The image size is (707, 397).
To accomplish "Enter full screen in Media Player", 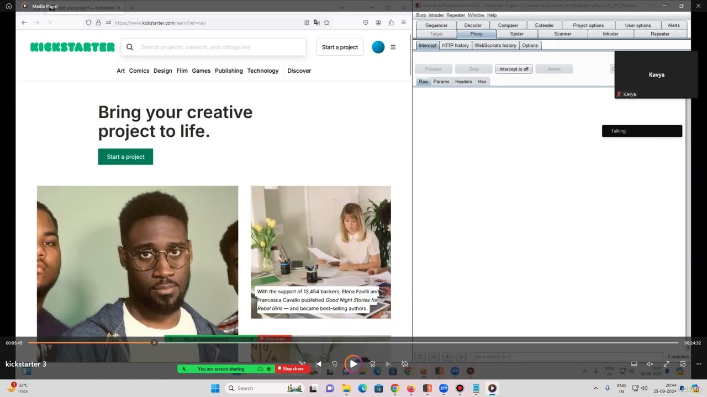I will coord(666,364).
